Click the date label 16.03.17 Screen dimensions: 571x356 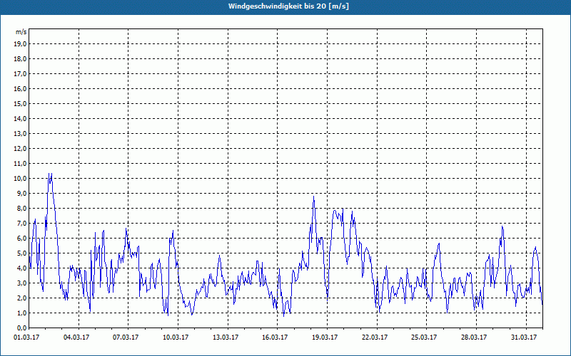pyautogui.click(x=275, y=337)
